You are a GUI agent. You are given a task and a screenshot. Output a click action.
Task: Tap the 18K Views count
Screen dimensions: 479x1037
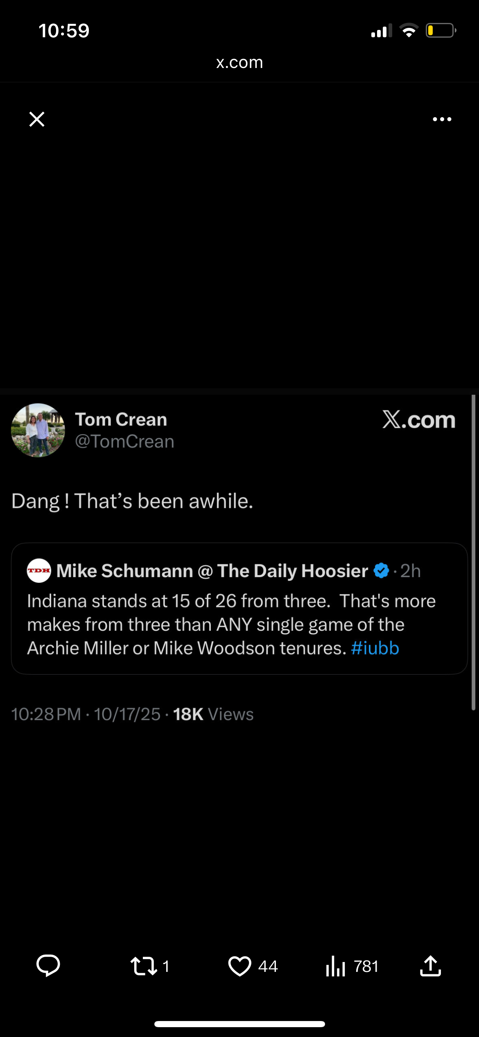click(x=213, y=714)
